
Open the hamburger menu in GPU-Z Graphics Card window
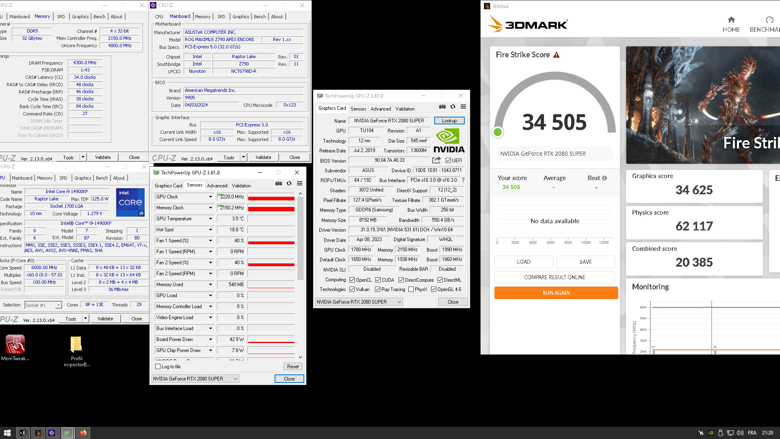coord(463,106)
